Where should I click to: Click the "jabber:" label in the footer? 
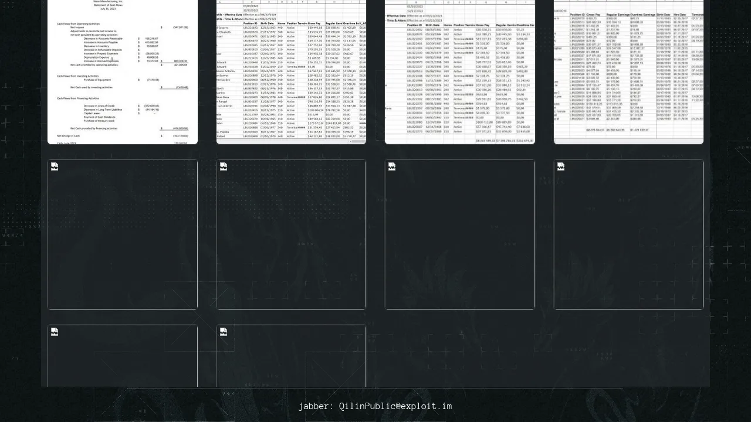[x=316, y=406]
